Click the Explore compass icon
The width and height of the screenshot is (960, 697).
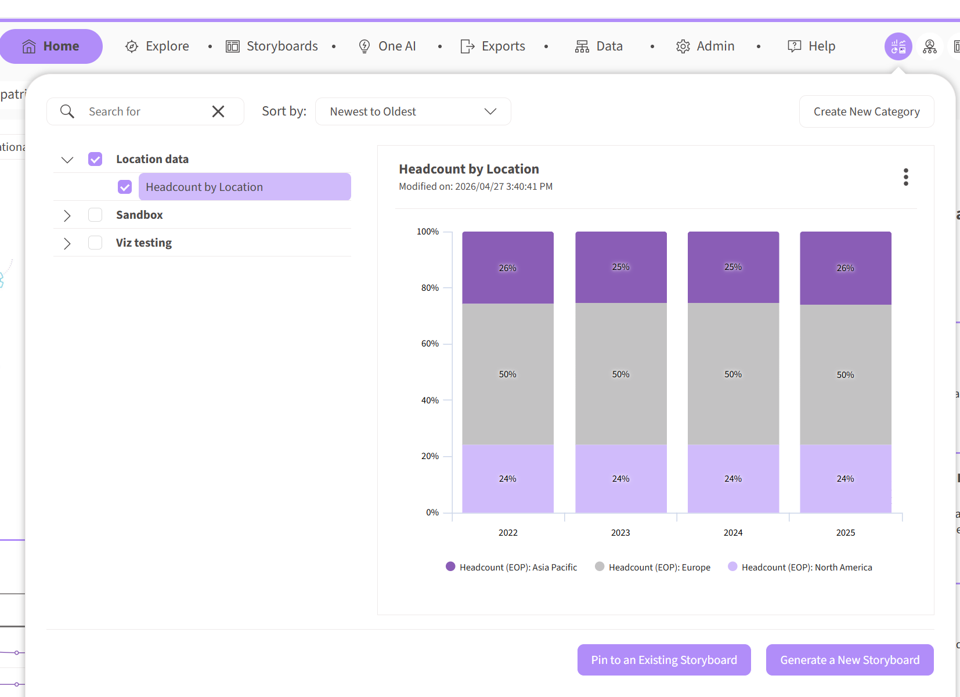132,46
